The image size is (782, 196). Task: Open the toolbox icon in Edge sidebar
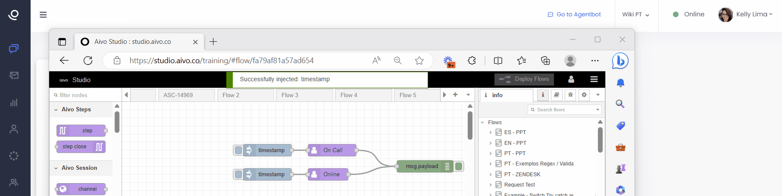[620, 147]
